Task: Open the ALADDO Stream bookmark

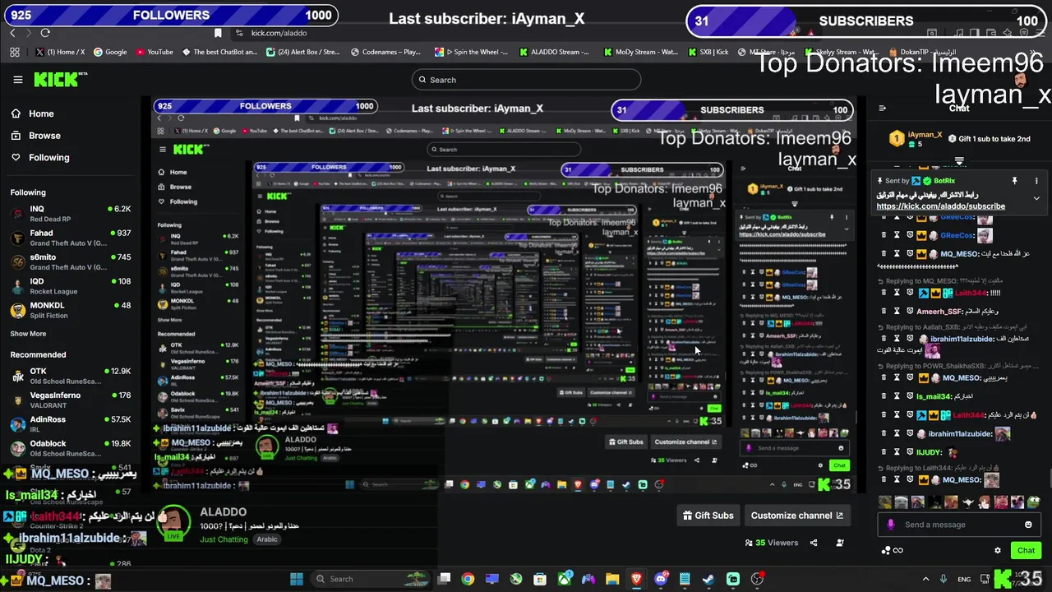Action: (x=554, y=52)
